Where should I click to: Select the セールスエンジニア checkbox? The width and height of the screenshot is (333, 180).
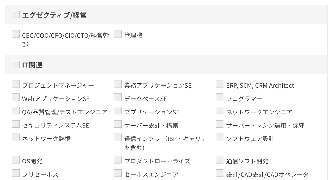pyautogui.click(x=118, y=173)
